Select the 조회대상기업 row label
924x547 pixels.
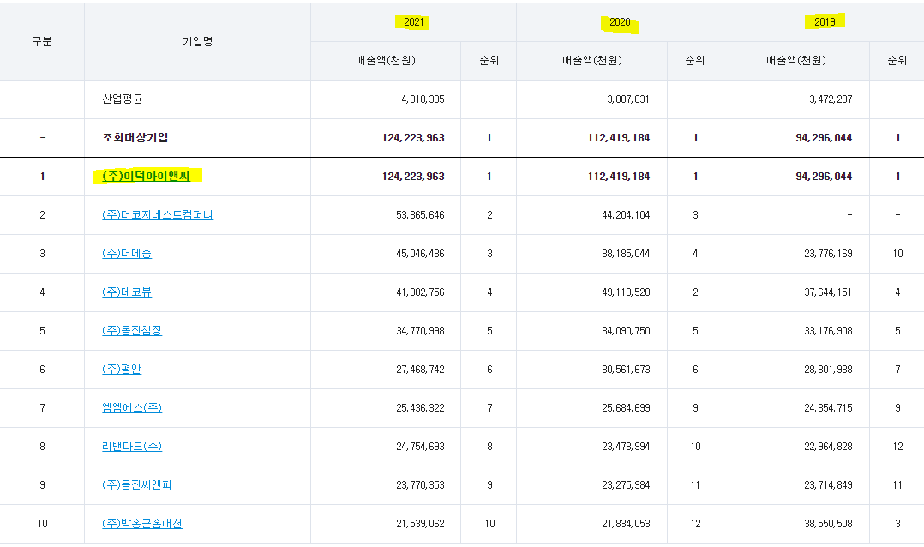pos(135,138)
